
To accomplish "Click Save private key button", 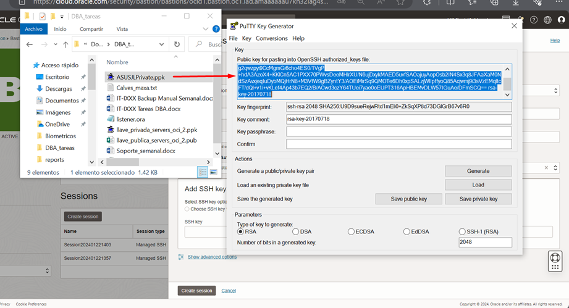I will [x=478, y=199].
